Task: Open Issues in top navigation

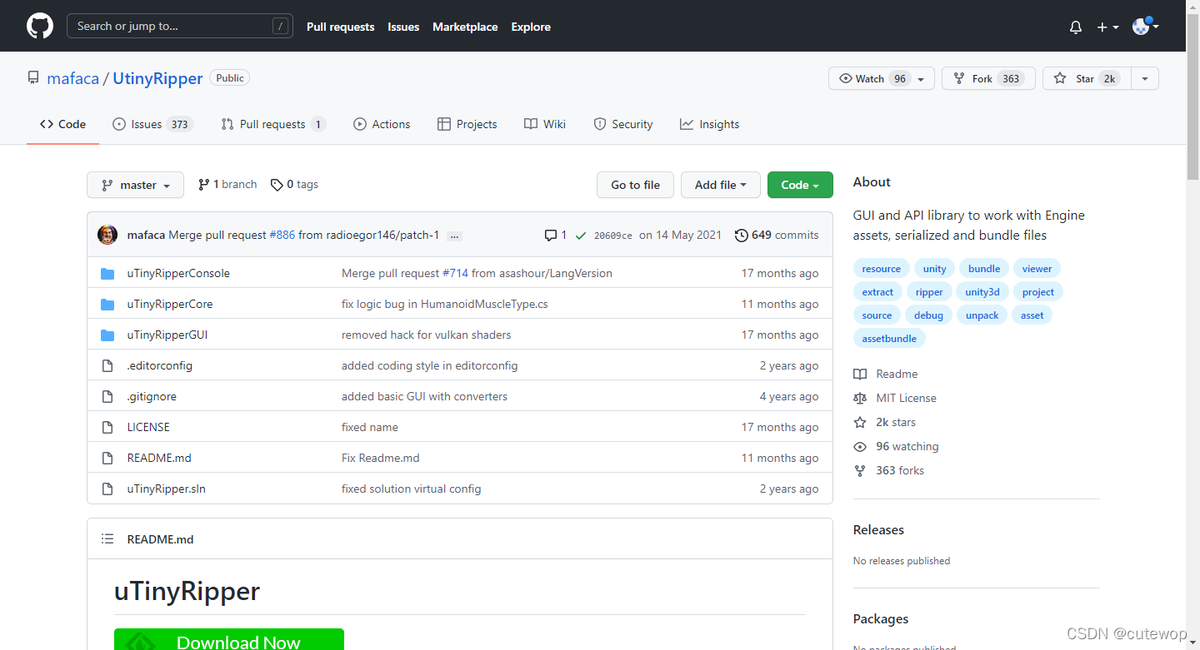Action: click(403, 27)
